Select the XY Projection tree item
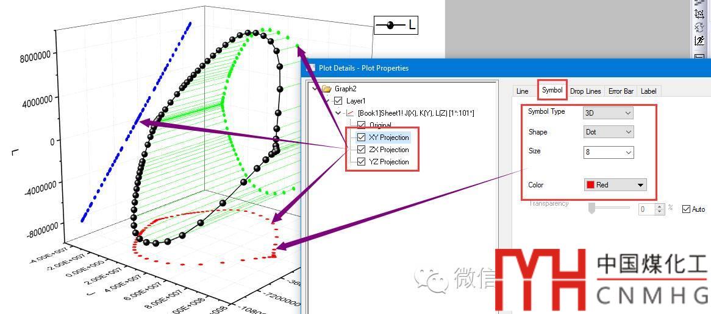The height and width of the screenshot is (314, 711). tap(389, 137)
